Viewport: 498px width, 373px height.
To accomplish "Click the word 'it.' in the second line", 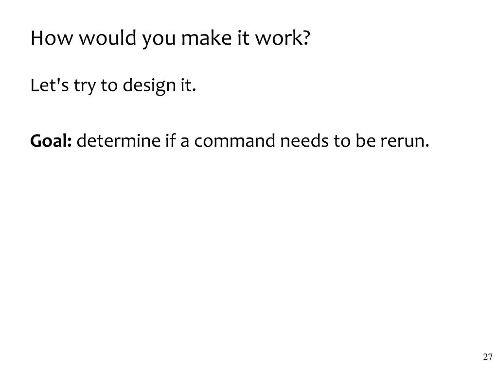I will coord(188,85).
